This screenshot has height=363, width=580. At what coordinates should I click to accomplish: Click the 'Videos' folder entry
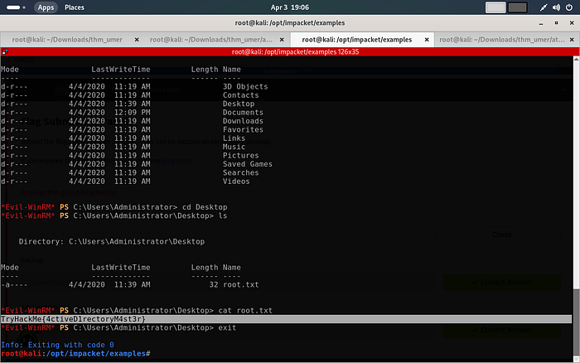(236, 181)
